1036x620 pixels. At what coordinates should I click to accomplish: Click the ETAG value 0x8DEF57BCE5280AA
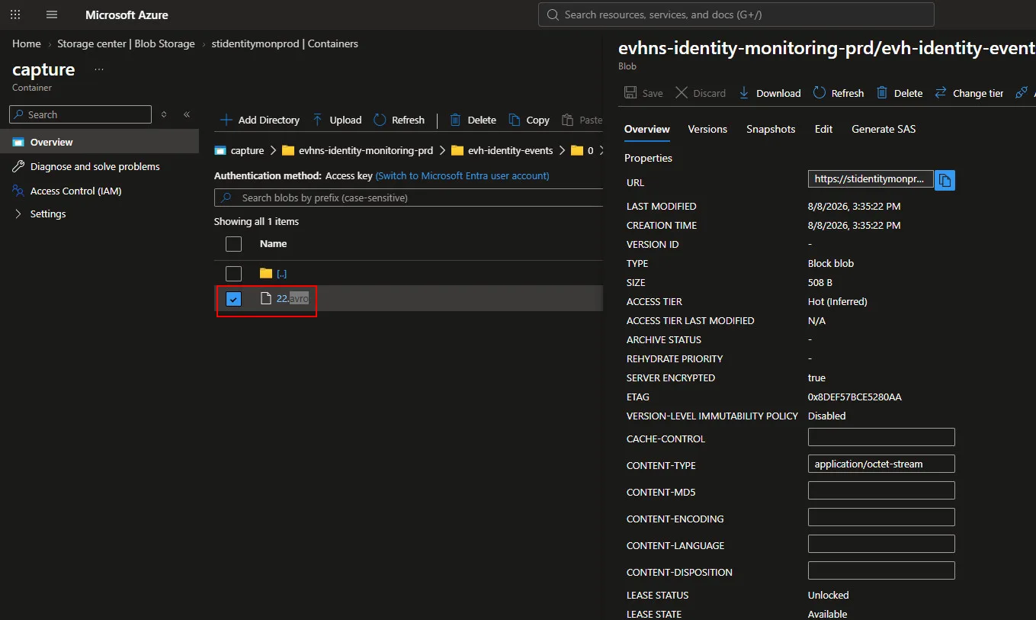click(x=855, y=397)
